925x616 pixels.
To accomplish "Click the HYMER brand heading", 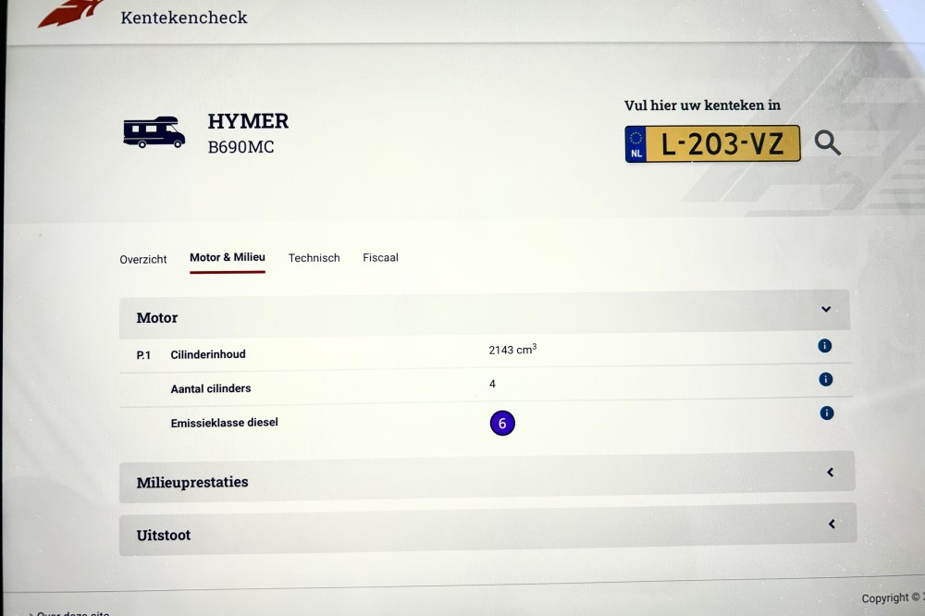I will [248, 121].
